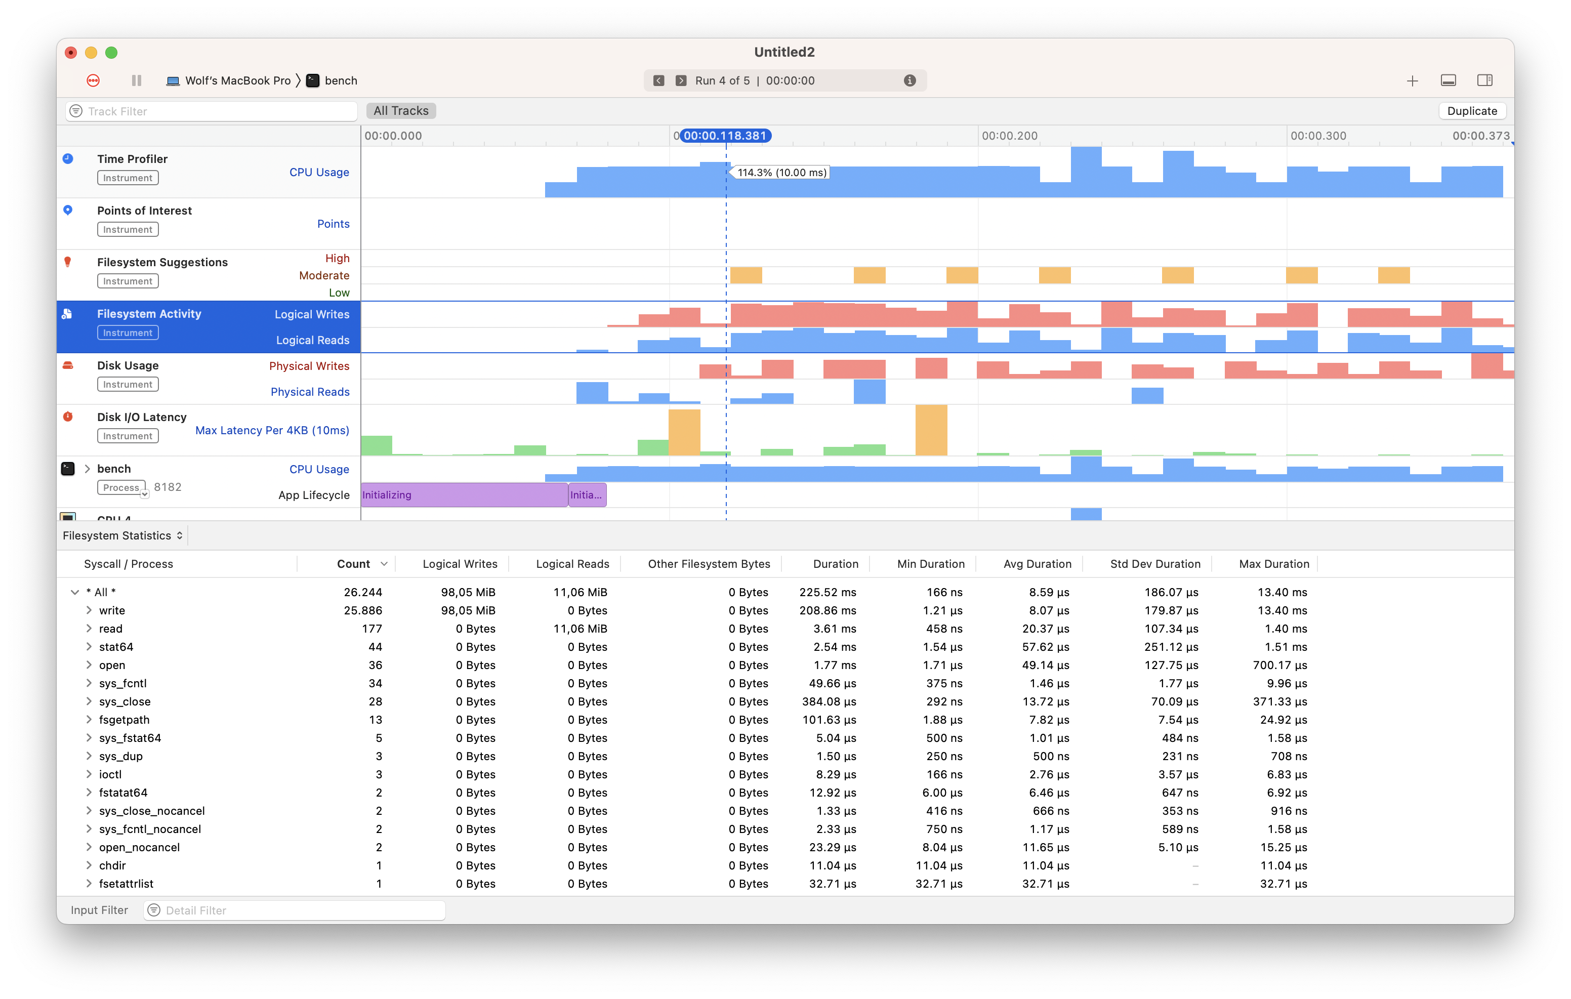Image resolution: width=1571 pixels, height=999 pixels.
Task: Select the Points of Interest instrument icon
Action: click(68, 210)
